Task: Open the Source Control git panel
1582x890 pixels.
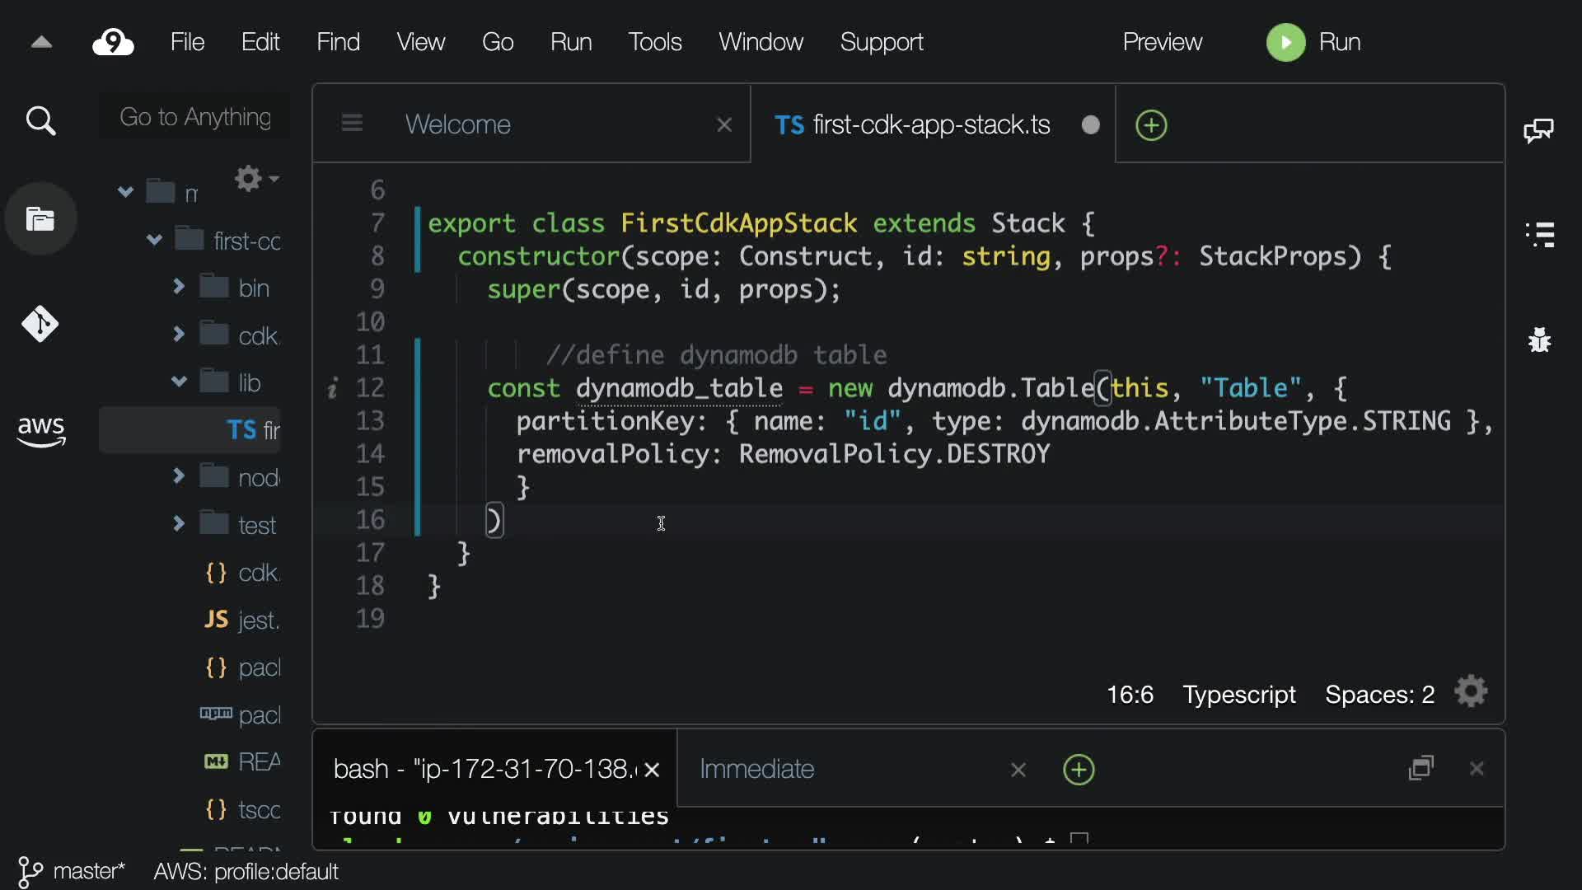Action: coord(40,324)
